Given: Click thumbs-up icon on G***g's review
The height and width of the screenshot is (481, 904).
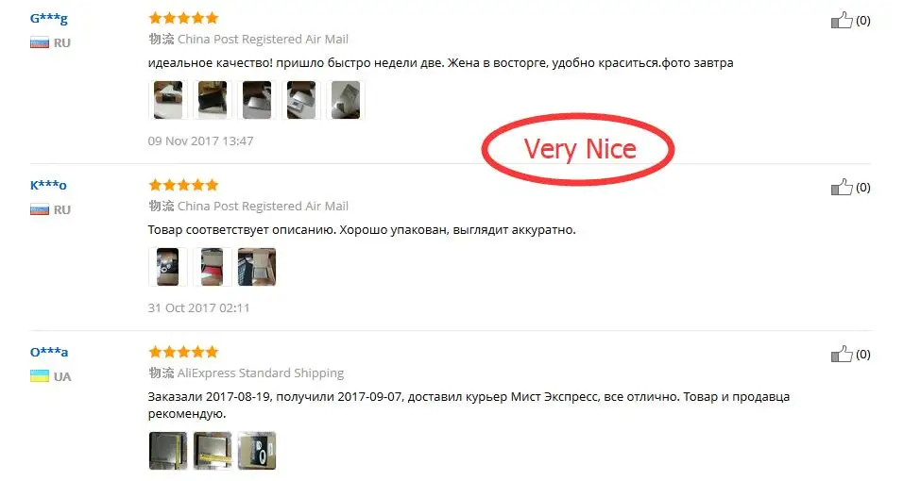Looking at the screenshot, I should [841, 20].
